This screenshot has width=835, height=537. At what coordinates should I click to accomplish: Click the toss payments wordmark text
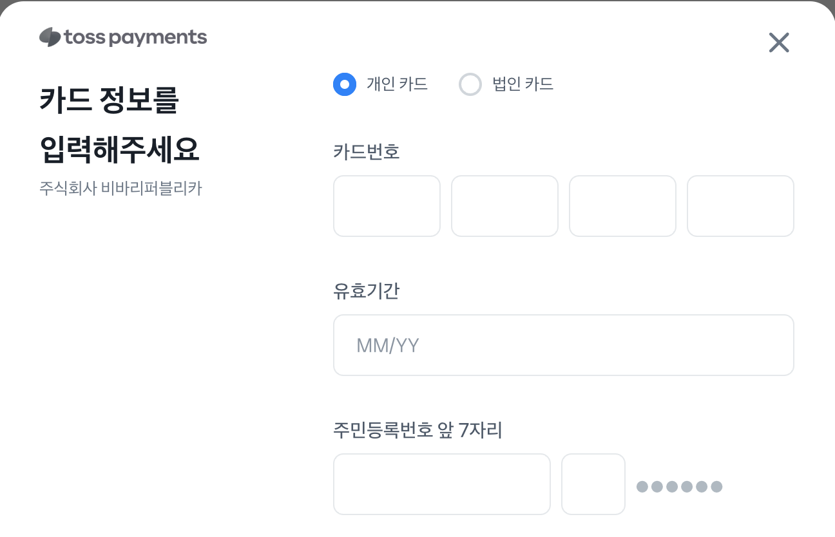[135, 37]
